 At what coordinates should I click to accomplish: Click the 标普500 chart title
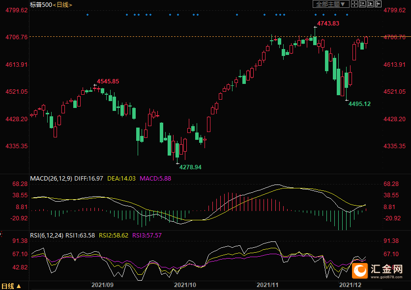coord(41,5)
